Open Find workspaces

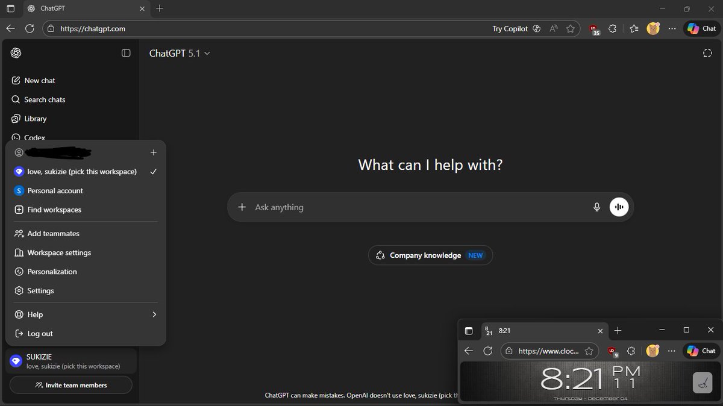pos(86,210)
